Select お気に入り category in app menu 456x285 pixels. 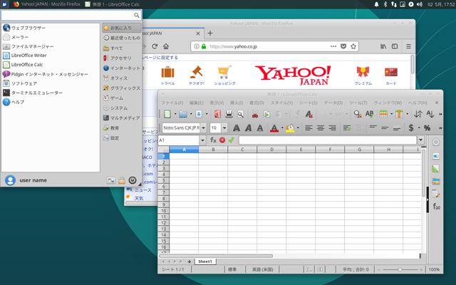click(x=122, y=28)
